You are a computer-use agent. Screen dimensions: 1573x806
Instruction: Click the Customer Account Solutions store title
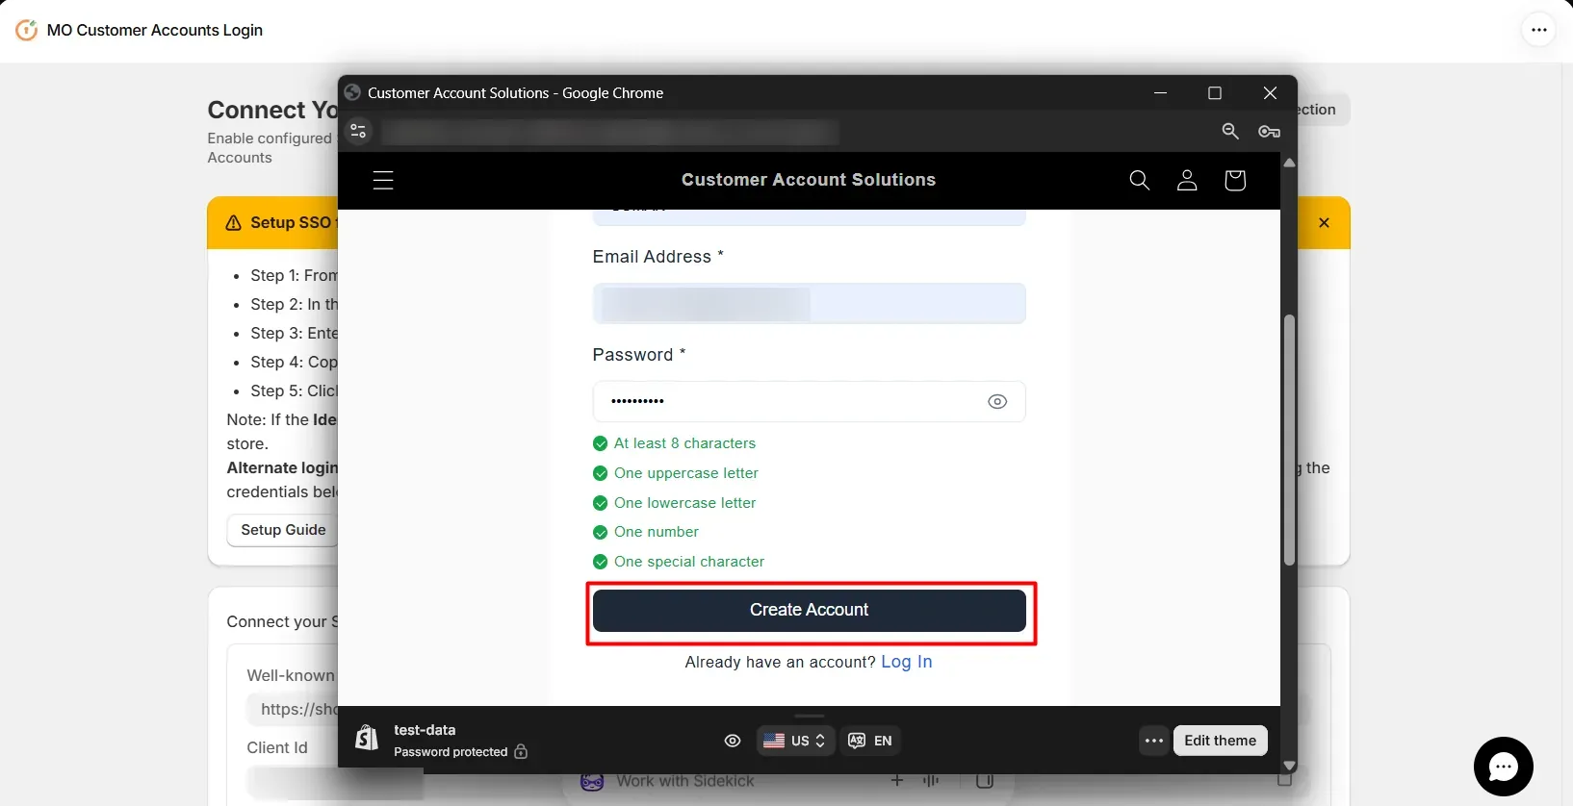(x=809, y=180)
